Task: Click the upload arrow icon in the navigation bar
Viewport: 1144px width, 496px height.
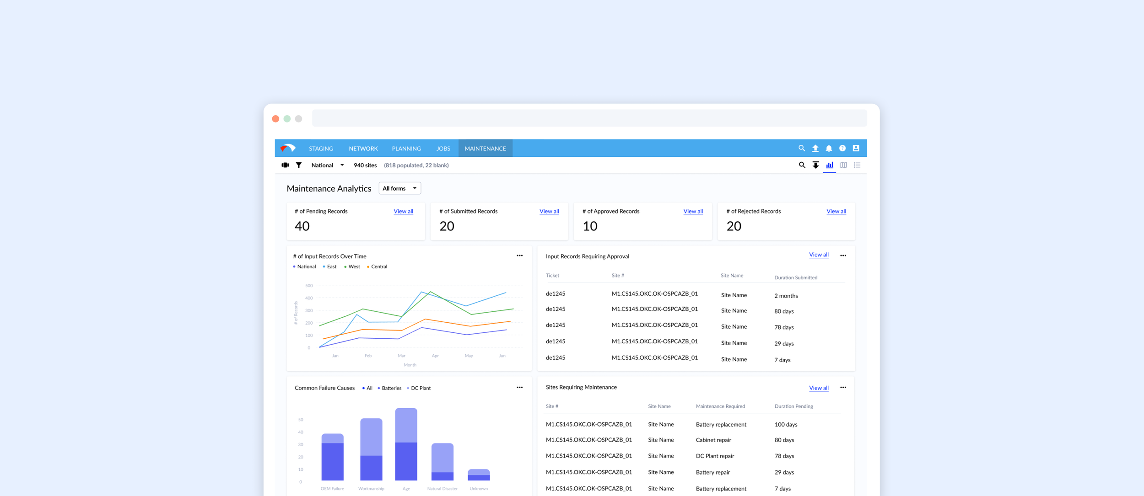Action: pos(815,148)
